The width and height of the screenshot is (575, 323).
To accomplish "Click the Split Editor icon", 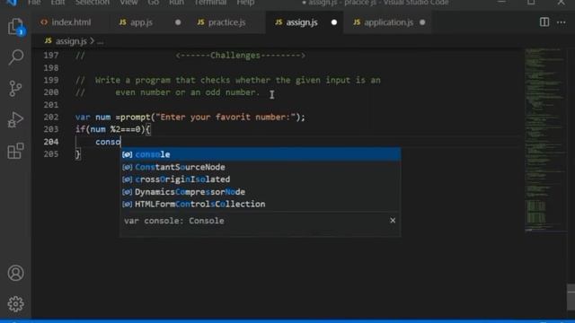I will (x=544, y=22).
